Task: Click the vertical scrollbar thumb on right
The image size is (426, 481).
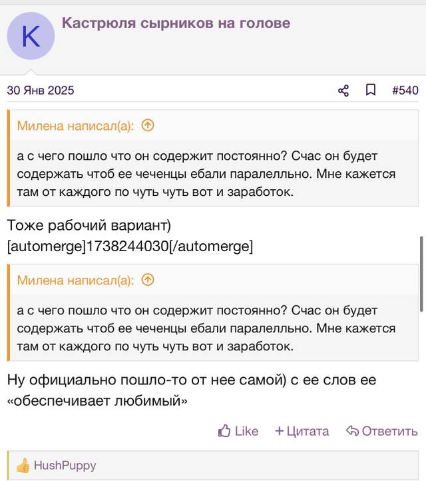Action: 422,274
